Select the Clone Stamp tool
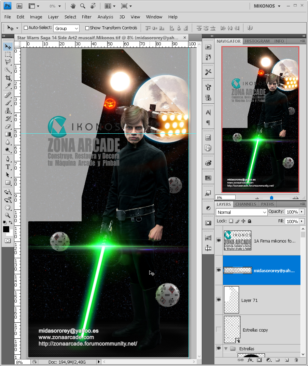This screenshot has height=366, width=308. [8, 111]
